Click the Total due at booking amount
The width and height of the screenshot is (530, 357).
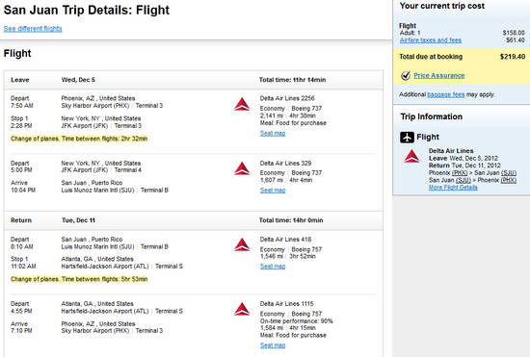click(x=513, y=57)
